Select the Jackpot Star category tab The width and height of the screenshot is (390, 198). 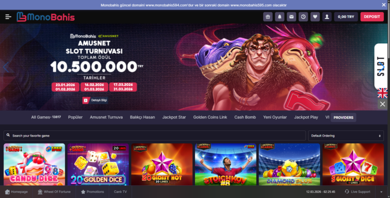174,117
